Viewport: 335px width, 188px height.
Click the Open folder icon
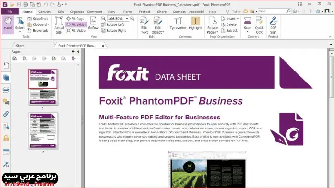coord(12,4)
